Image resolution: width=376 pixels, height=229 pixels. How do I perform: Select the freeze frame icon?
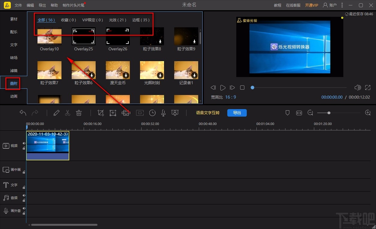140,113
